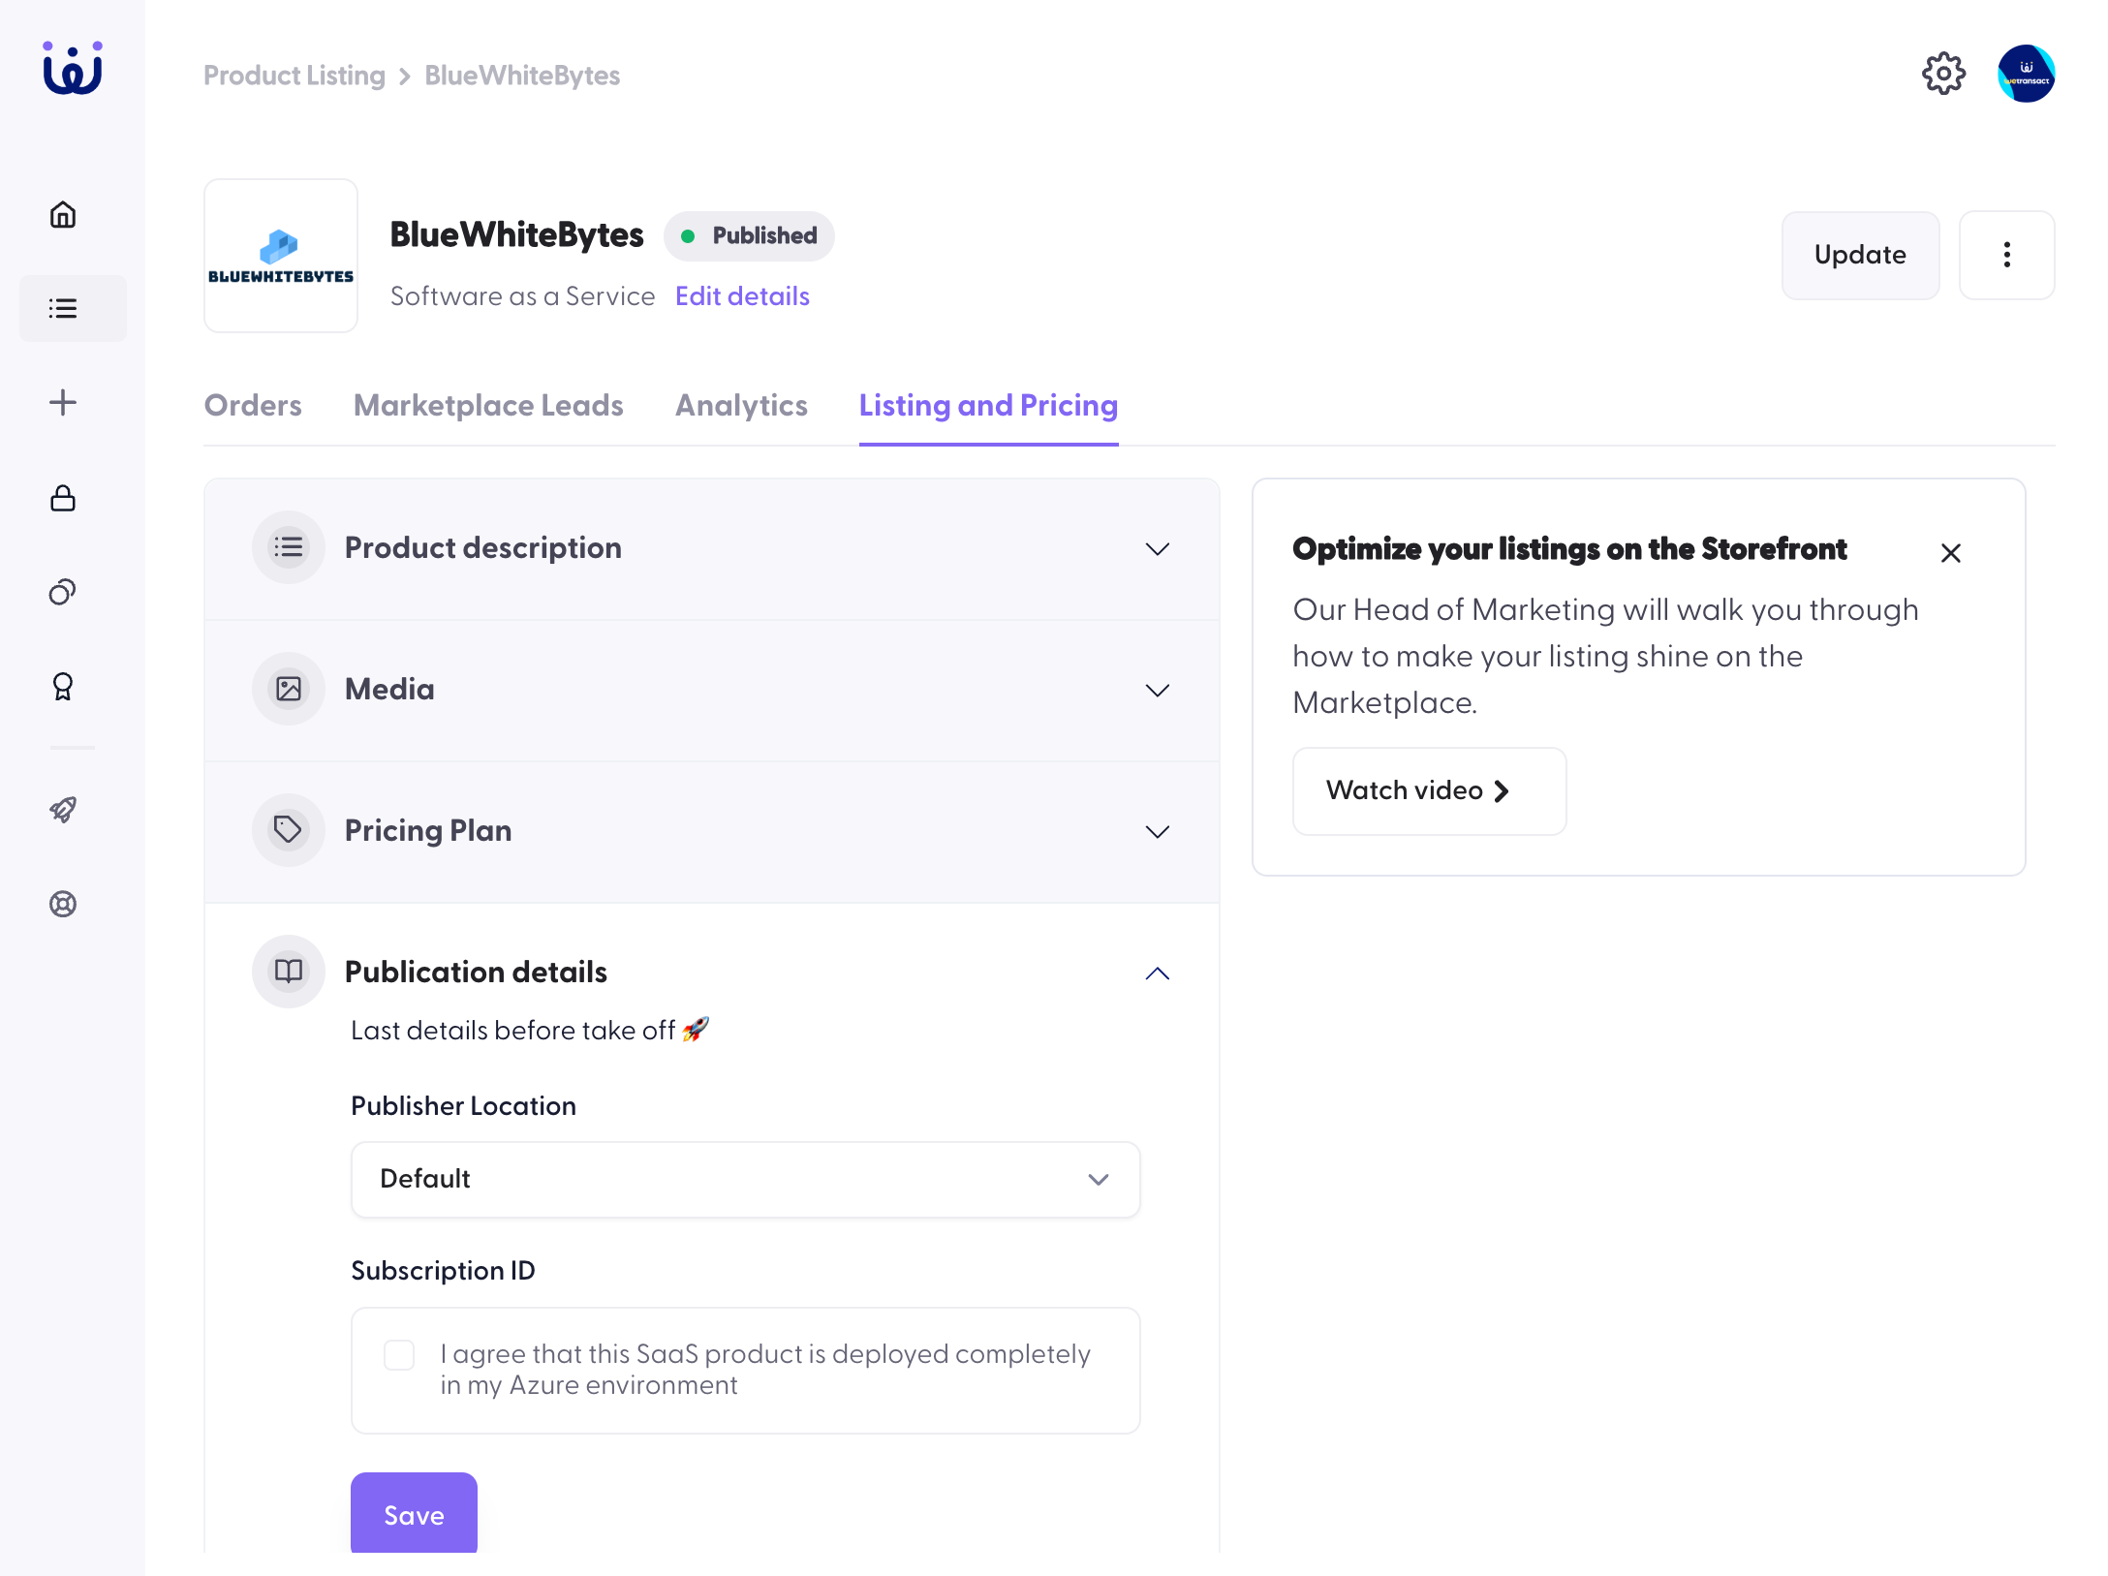Select the Listing and Pricing tab
2108x1576 pixels.
[x=988, y=405]
